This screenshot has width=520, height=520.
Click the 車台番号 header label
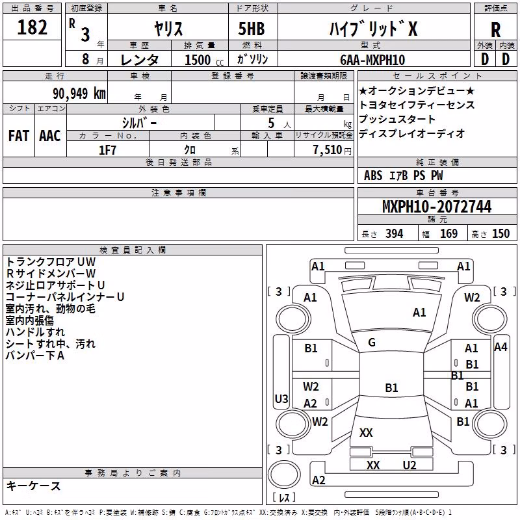[437, 192]
